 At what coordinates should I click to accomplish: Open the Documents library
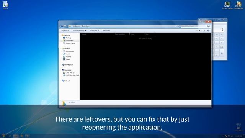[x=70, y=51]
